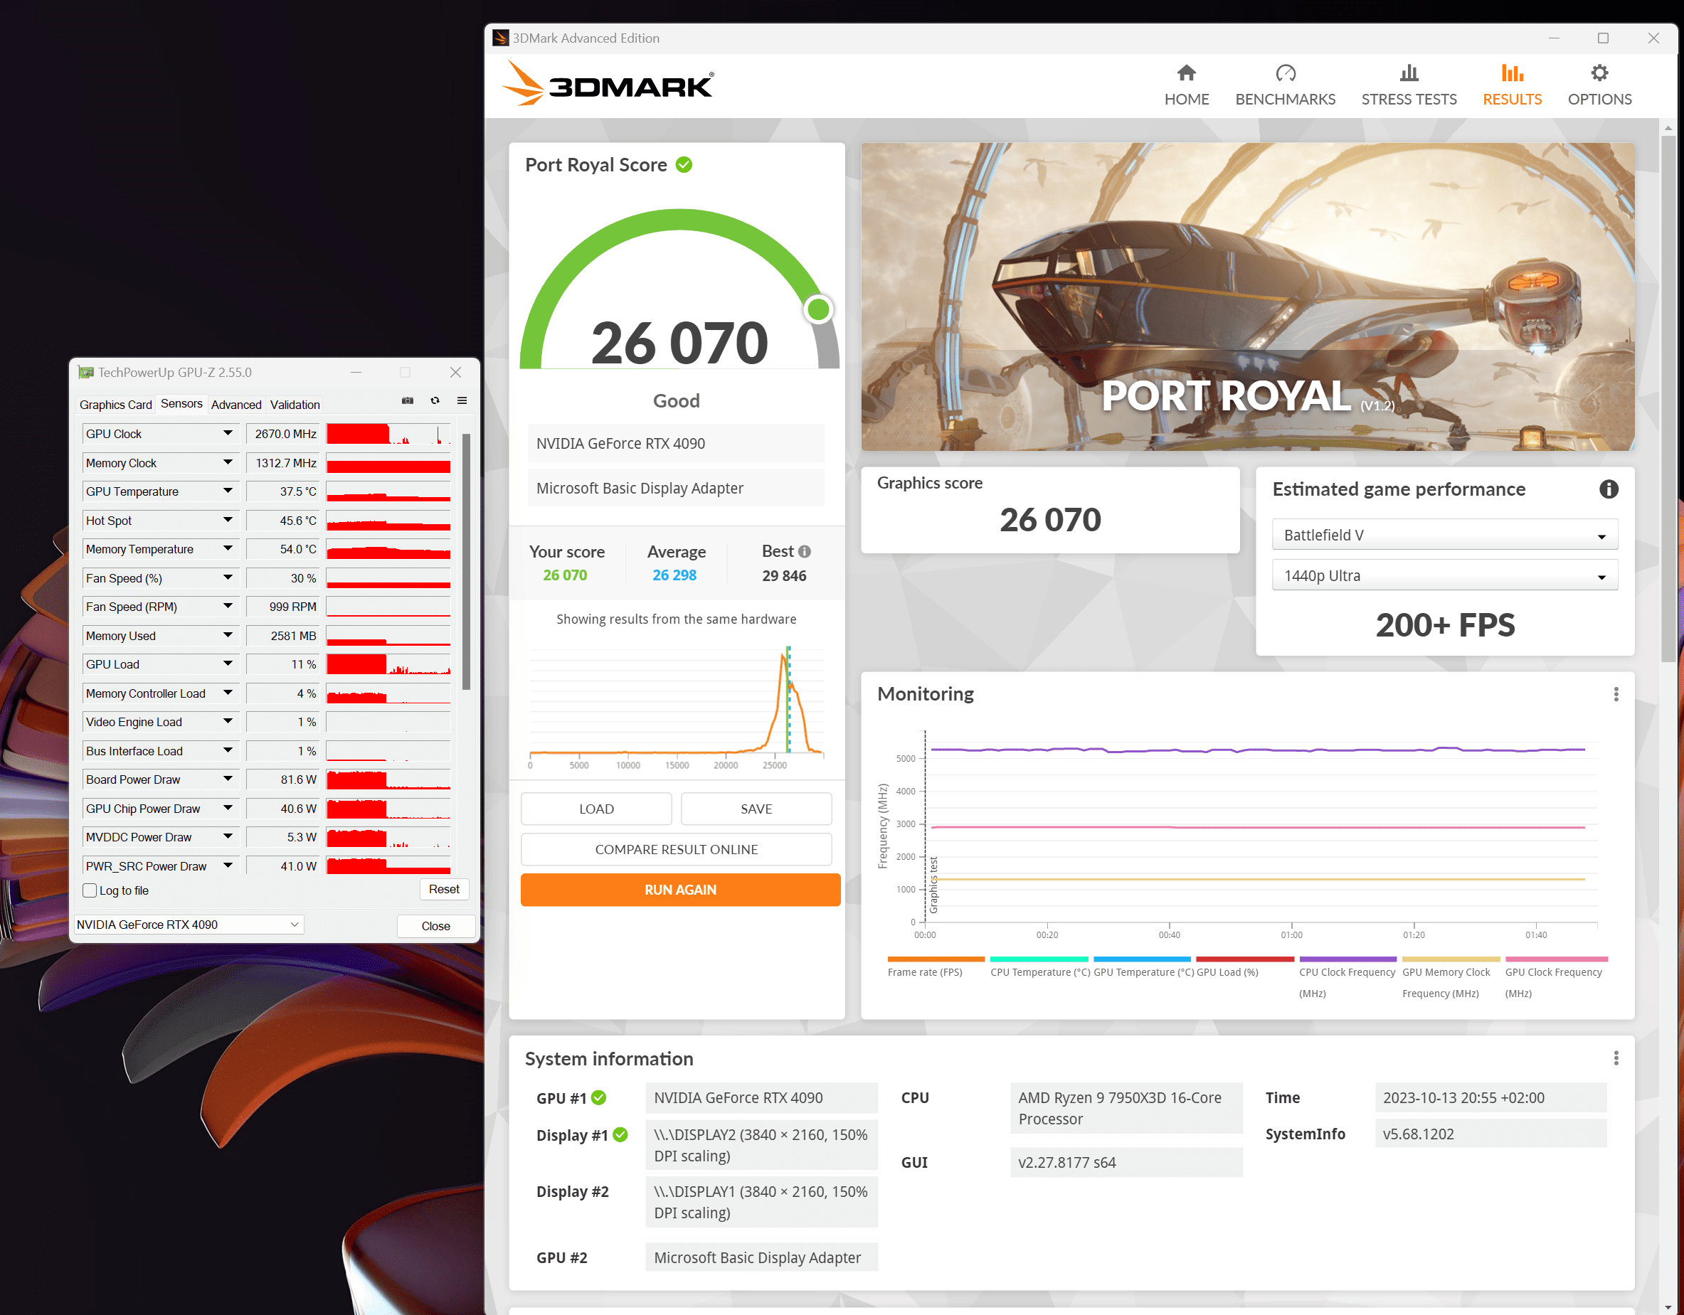
Task: Click the GPU-Z refresh icon
Action: (x=435, y=401)
